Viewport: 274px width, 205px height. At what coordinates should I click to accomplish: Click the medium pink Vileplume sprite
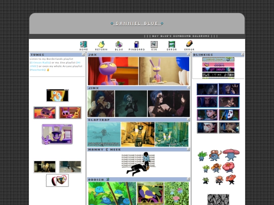coord(229,167)
